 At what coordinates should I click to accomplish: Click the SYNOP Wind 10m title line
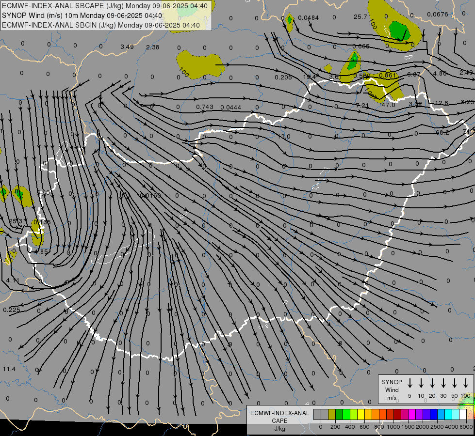tap(82, 16)
